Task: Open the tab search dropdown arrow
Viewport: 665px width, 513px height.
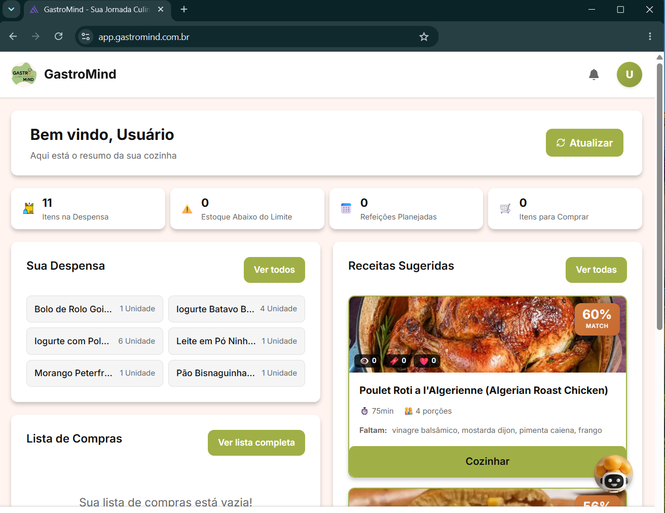Action: click(x=11, y=9)
